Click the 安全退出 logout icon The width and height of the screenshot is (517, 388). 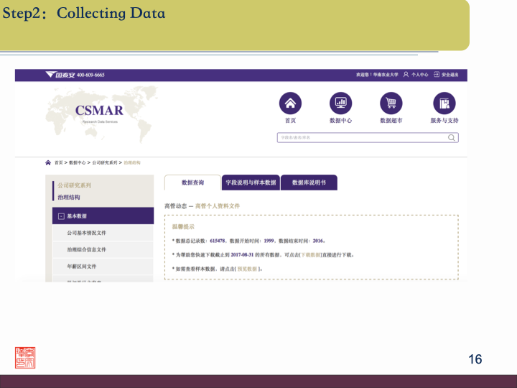tap(436, 75)
